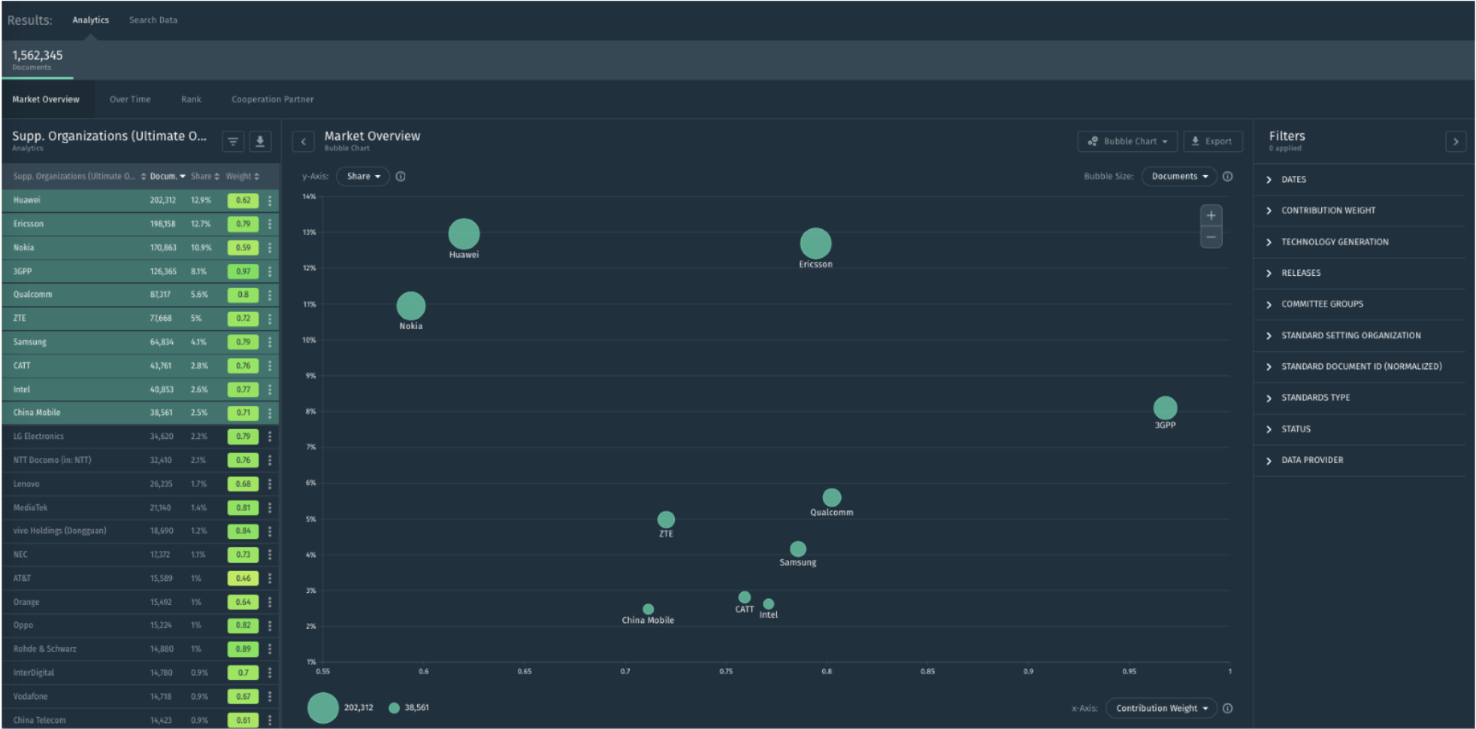Zoom in on the chart with plus button
Image resolution: width=1476 pixels, height=729 pixels.
click(1211, 216)
